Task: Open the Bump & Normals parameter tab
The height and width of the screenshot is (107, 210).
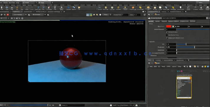Action: (173, 21)
